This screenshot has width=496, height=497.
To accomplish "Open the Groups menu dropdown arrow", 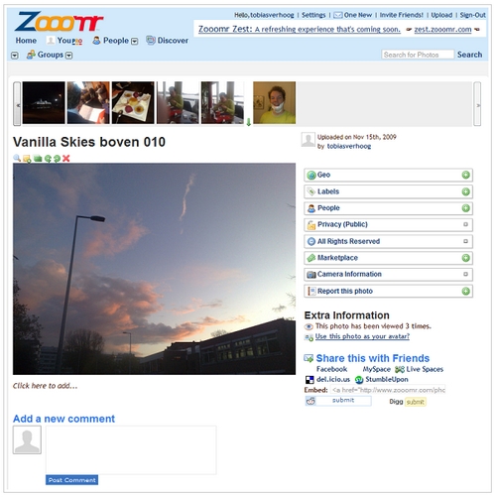I will pyautogui.click(x=68, y=56).
